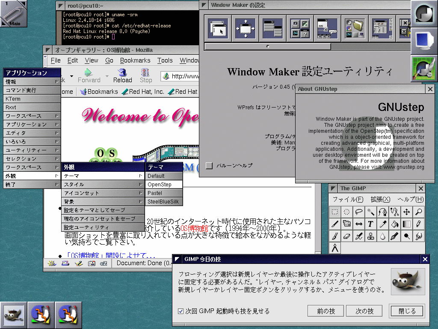Select GIMP dodge/burn tool

(407, 236)
